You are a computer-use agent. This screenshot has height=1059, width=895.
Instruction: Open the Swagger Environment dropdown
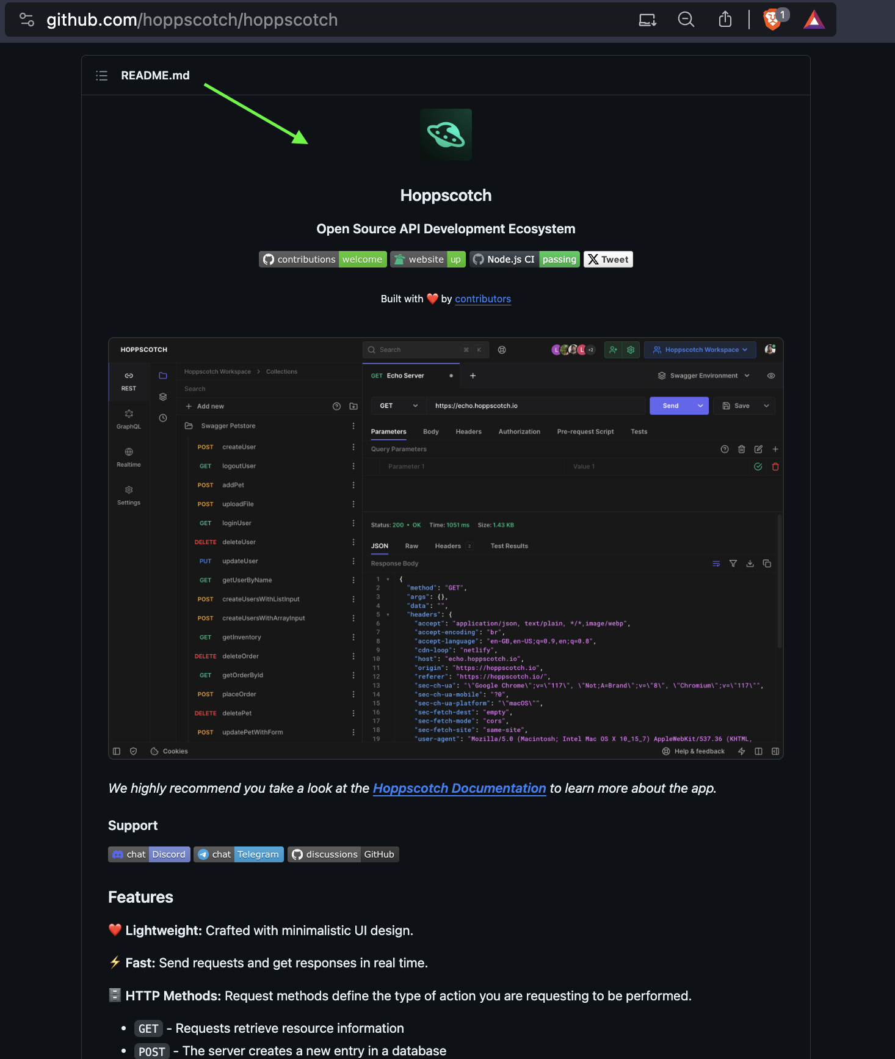(703, 376)
